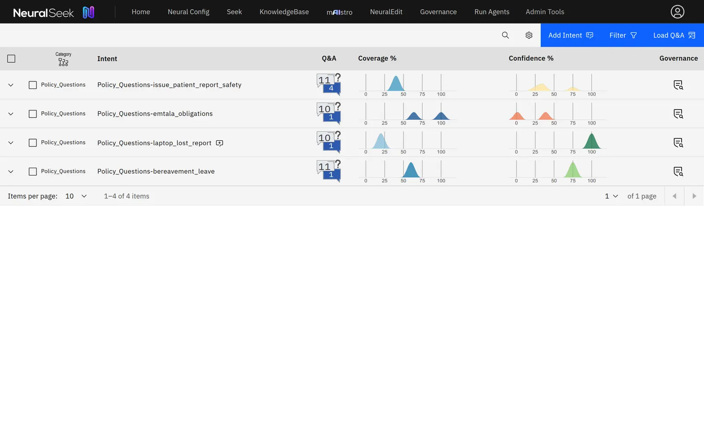The height and width of the screenshot is (440, 704).
Task: Open the Items per page dropdown
Action: 76,196
